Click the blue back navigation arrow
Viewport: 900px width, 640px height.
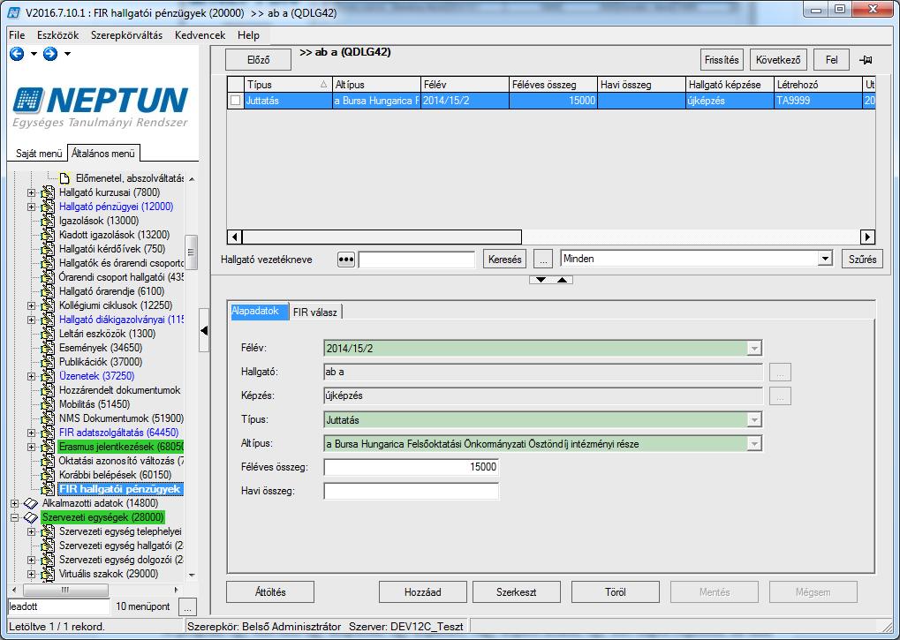pos(17,54)
